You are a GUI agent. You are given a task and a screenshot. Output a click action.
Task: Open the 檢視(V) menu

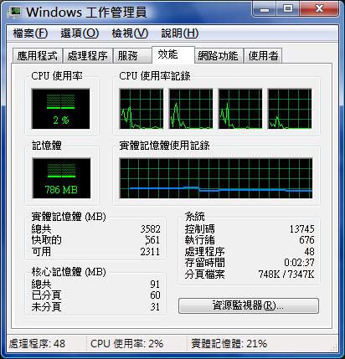(x=130, y=33)
